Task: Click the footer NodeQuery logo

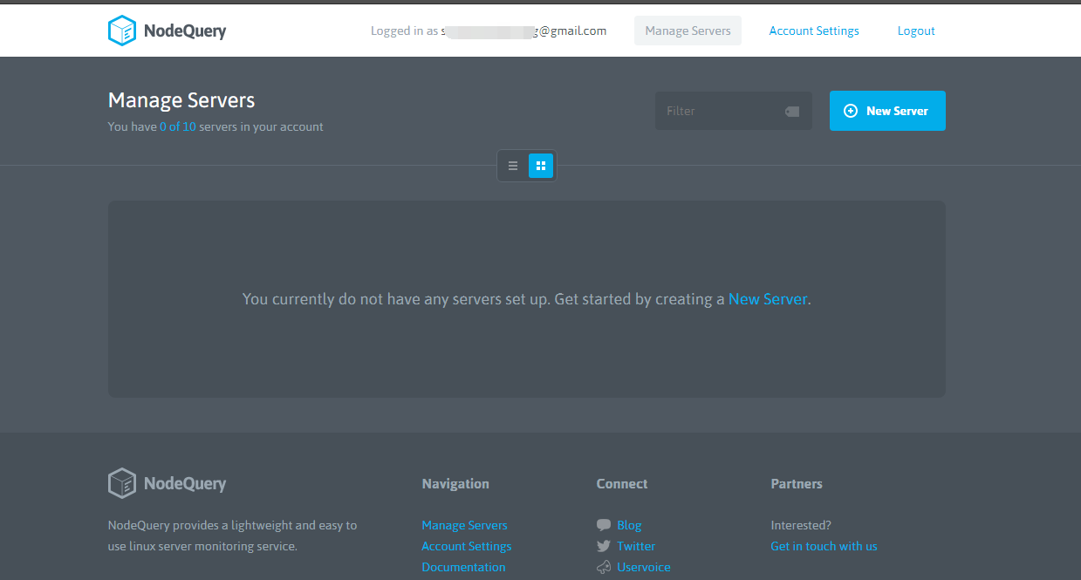Action: [x=167, y=483]
